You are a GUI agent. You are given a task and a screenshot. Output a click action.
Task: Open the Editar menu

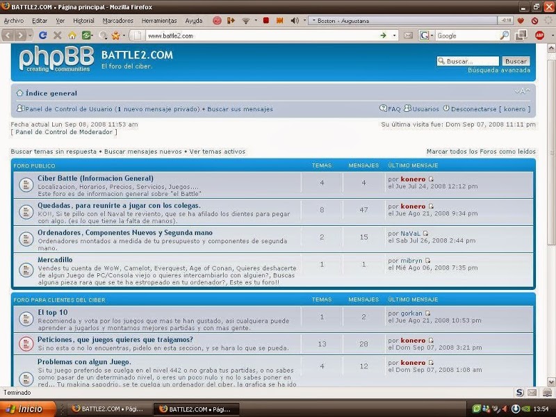(x=40, y=21)
